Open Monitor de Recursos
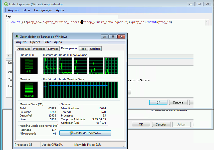This screenshot has height=150, width=214. pos(85,133)
